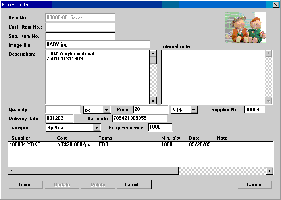Click Internal note scrollbar up arrow
The height and width of the screenshot is (200, 281).
(268, 54)
